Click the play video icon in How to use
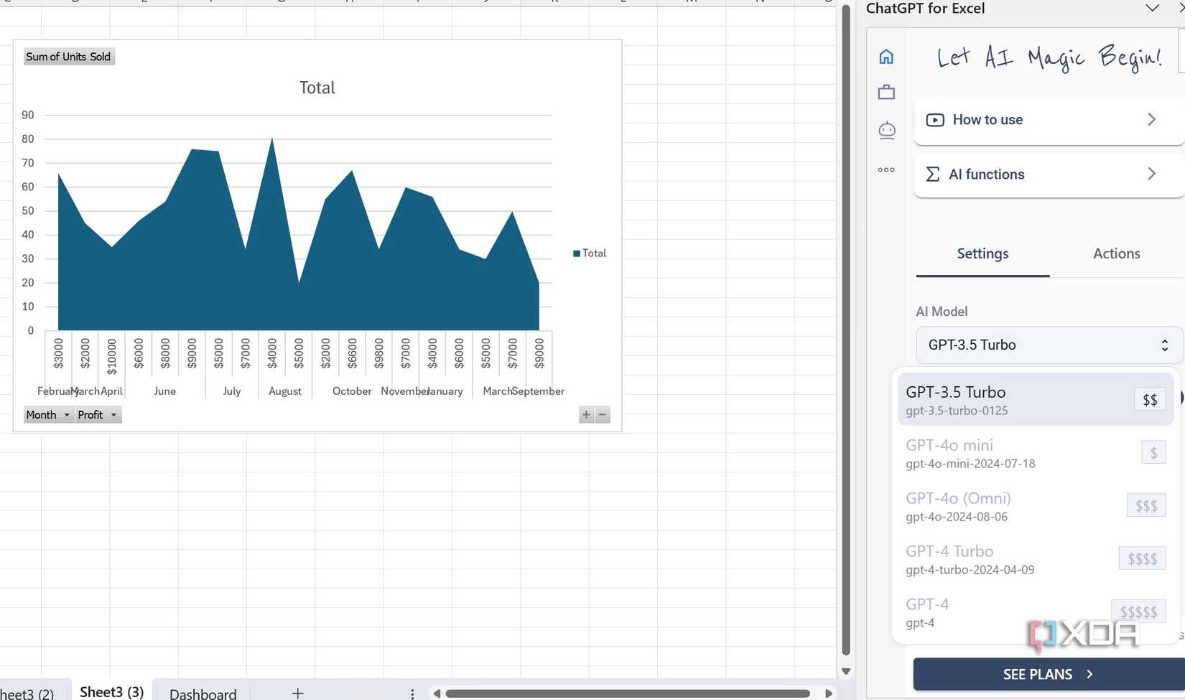This screenshot has height=700, width=1185. coord(935,120)
